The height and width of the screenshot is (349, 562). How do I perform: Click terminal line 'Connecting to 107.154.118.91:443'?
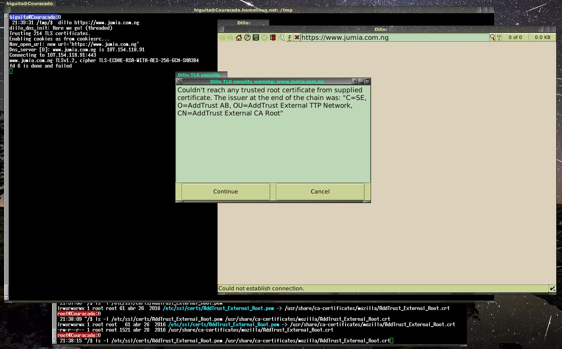tap(53, 55)
